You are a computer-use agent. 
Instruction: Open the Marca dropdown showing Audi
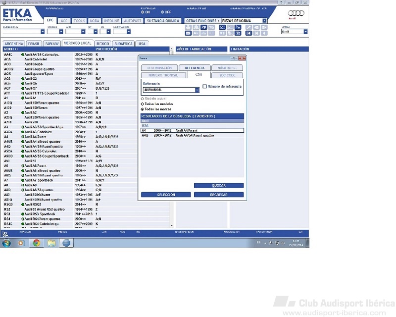(x=305, y=32)
